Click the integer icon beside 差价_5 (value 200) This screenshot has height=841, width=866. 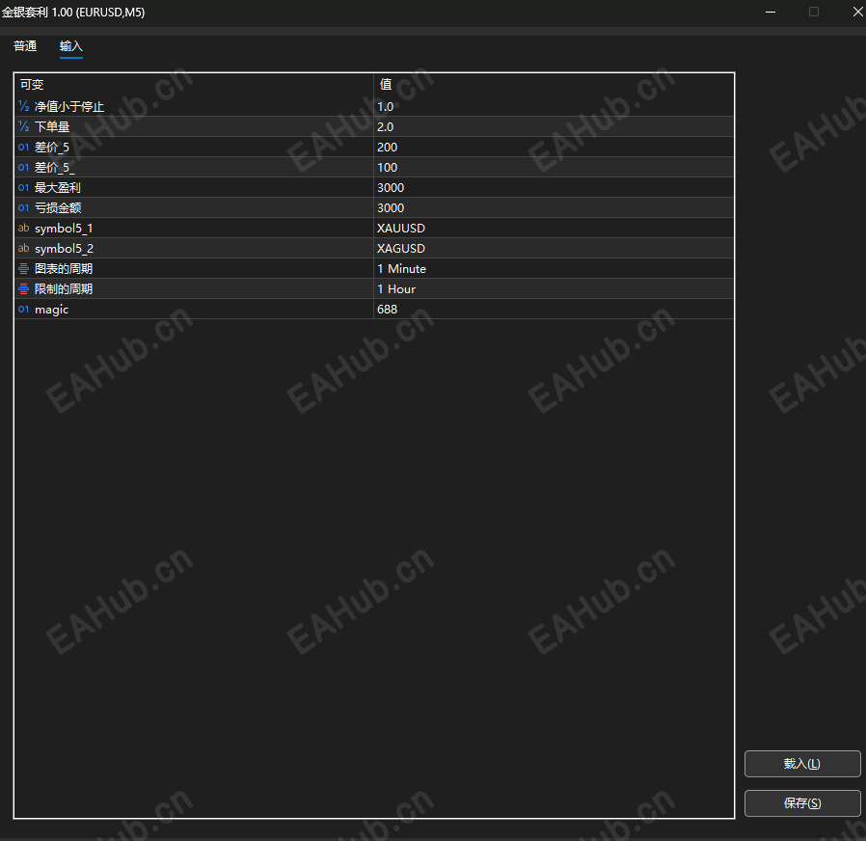click(x=24, y=147)
